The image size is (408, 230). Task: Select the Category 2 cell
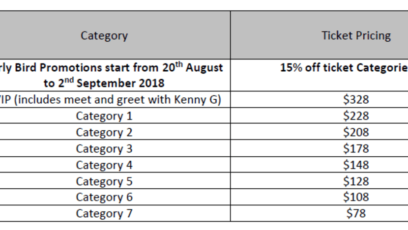115,132
